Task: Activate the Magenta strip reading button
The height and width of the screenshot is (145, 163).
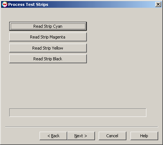Action: [x=48, y=37]
